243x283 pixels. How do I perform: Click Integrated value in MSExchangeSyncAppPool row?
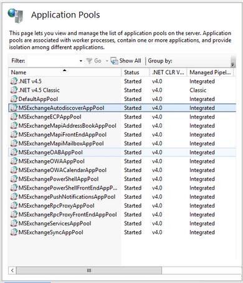click(x=202, y=233)
